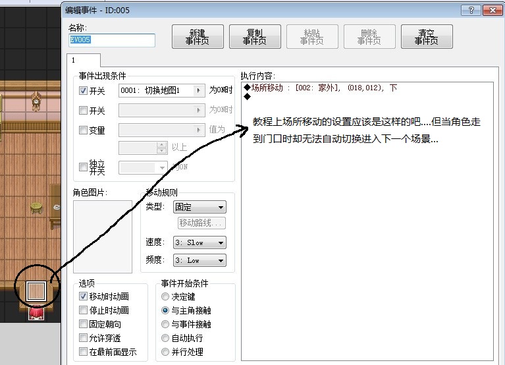Open the second switch selector field
Viewport: 505px width, 365px height.
[x=162, y=110]
